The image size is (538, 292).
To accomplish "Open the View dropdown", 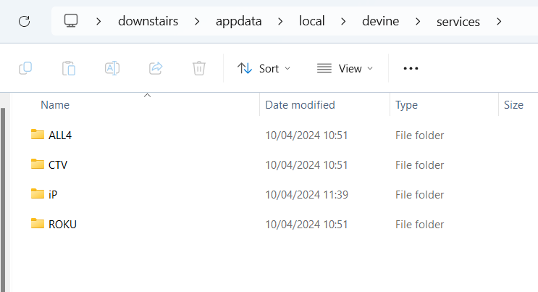I will pos(345,68).
